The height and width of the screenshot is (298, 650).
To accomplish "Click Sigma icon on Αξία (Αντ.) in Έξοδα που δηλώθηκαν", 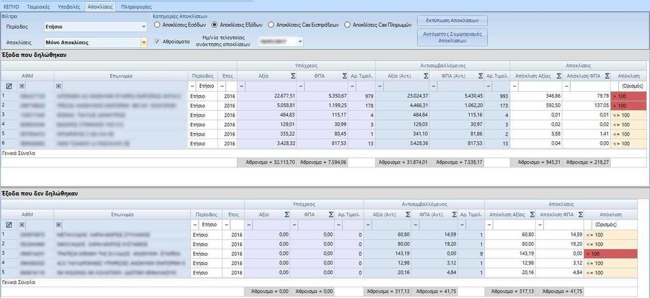I will [425, 76].
